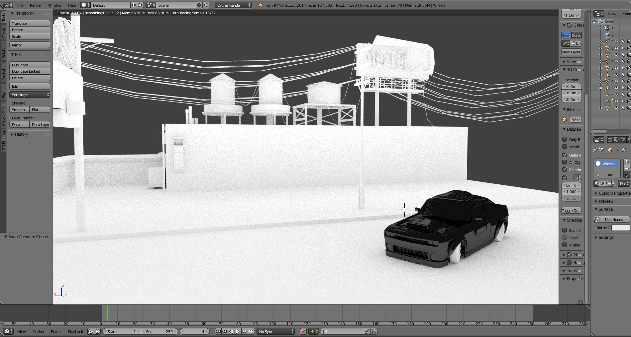Image resolution: width=631 pixels, height=337 pixels.
Task: Switch to the Physics tool shelf tab
Action: 3,92
